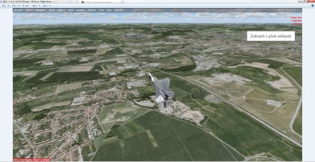Open the Vehicle menu in the simulator

point(29,10)
